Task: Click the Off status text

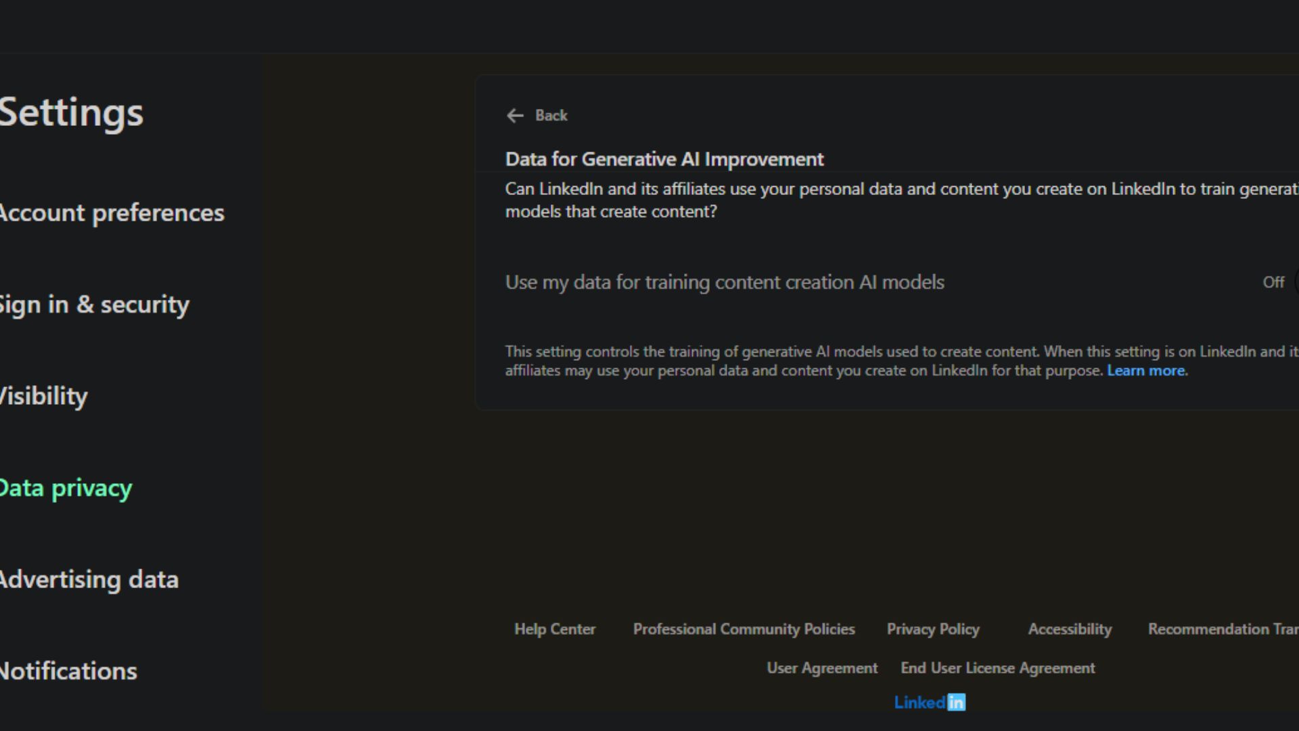Action: [x=1273, y=282]
